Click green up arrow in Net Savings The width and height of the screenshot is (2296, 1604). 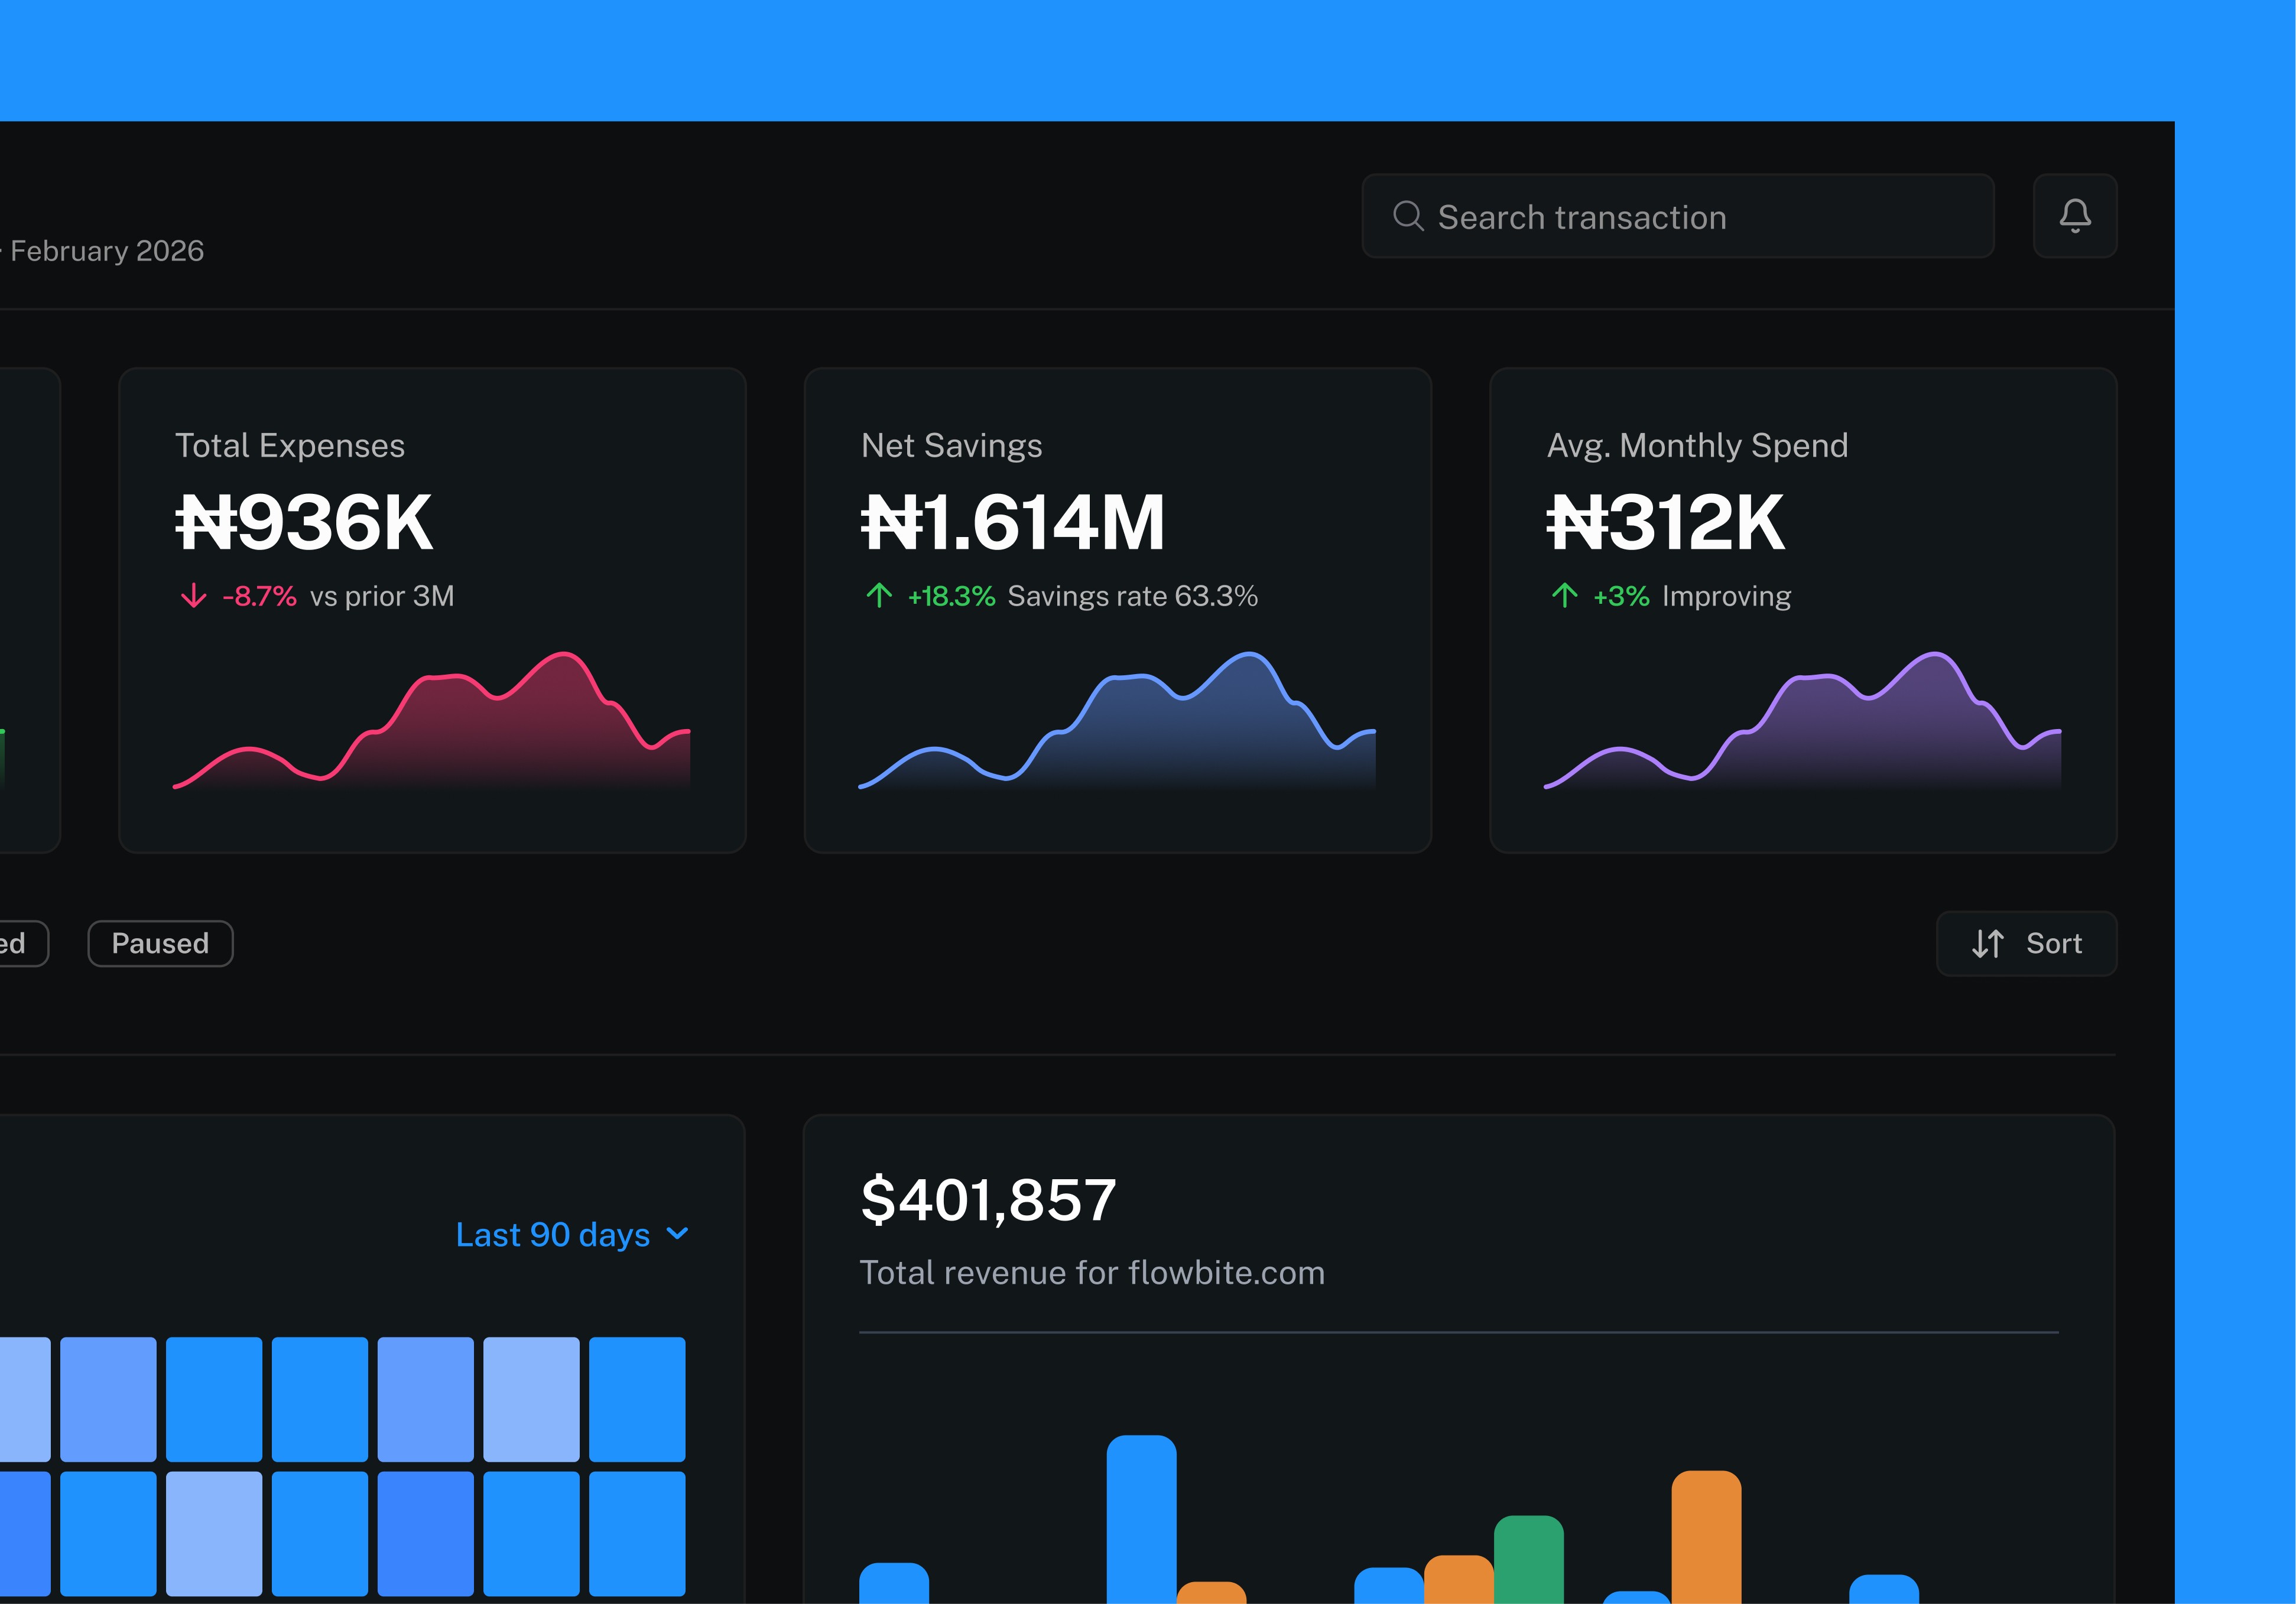879,597
